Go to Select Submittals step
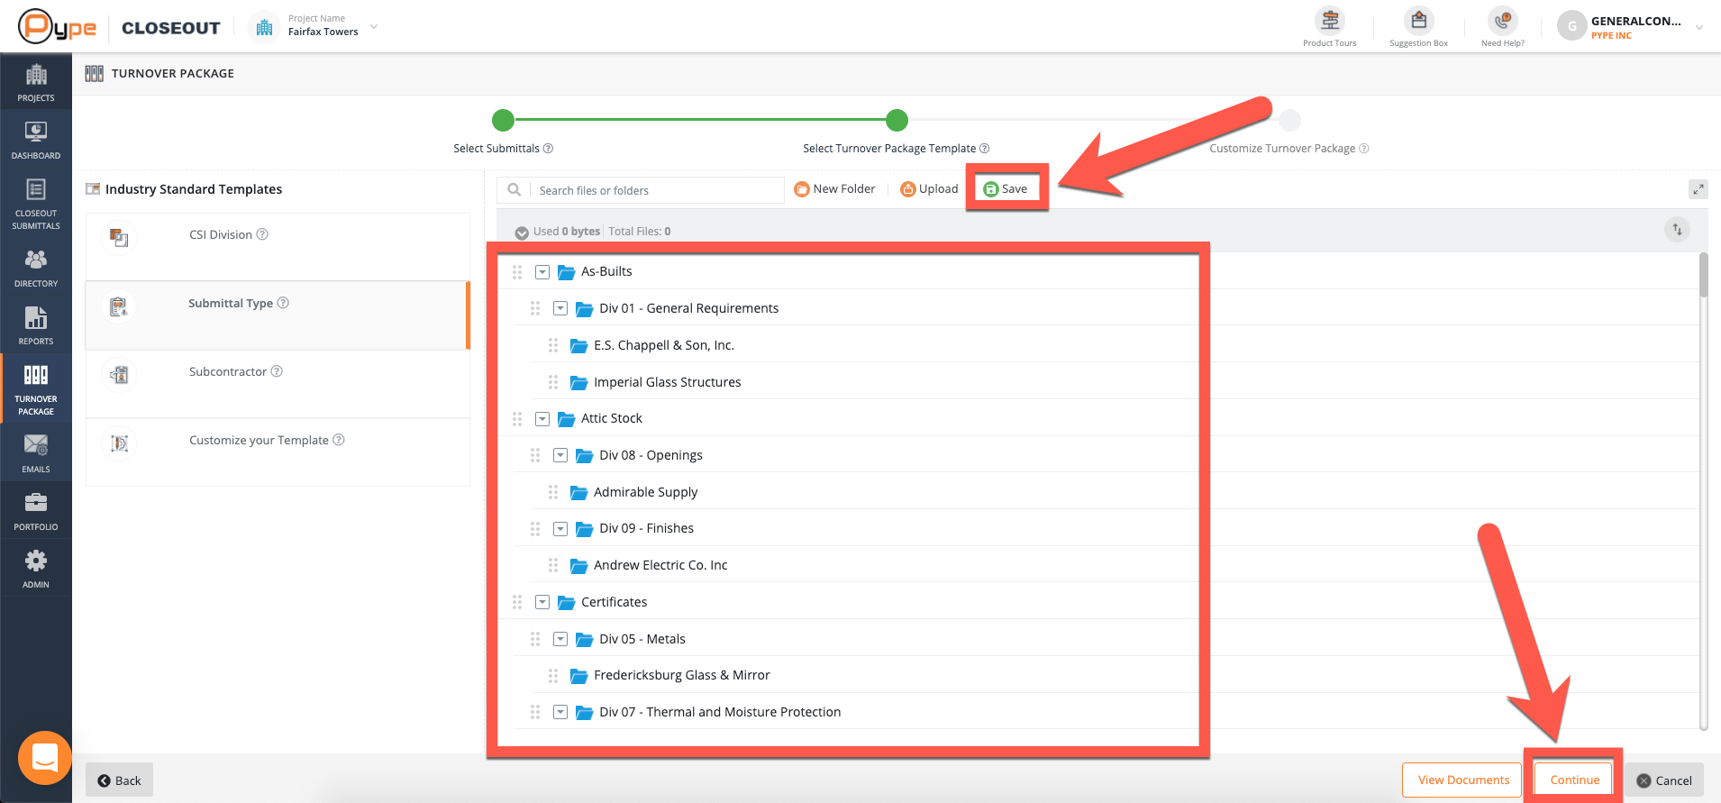Screen dimensions: 1721x803 coord(503,120)
